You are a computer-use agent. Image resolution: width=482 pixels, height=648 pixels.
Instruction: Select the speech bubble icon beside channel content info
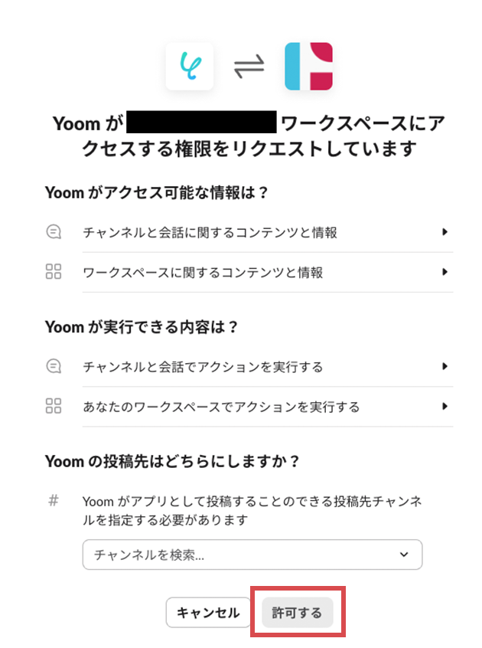[53, 234]
